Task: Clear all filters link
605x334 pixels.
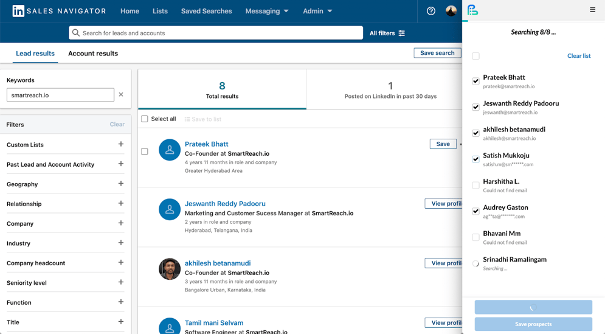Action: click(117, 124)
